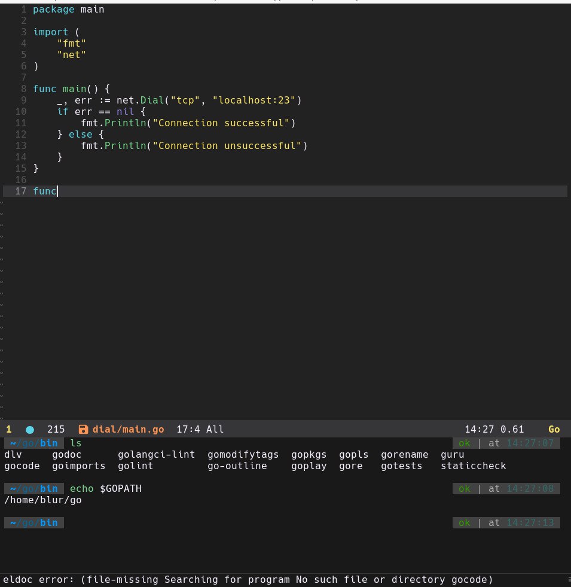Click gopkgs in terminal listing
Viewport: 571px width, 587px height.
click(309, 455)
